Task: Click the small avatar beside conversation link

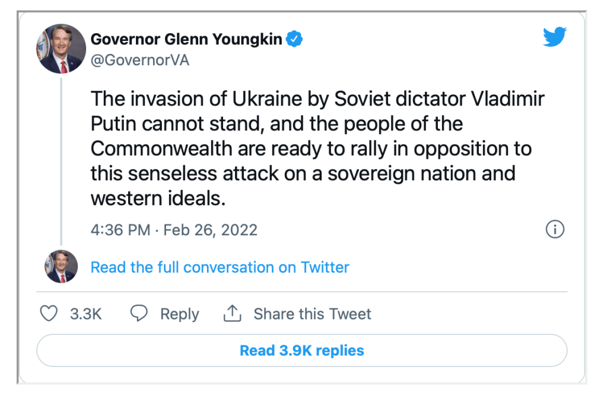Action: point(61,267)
